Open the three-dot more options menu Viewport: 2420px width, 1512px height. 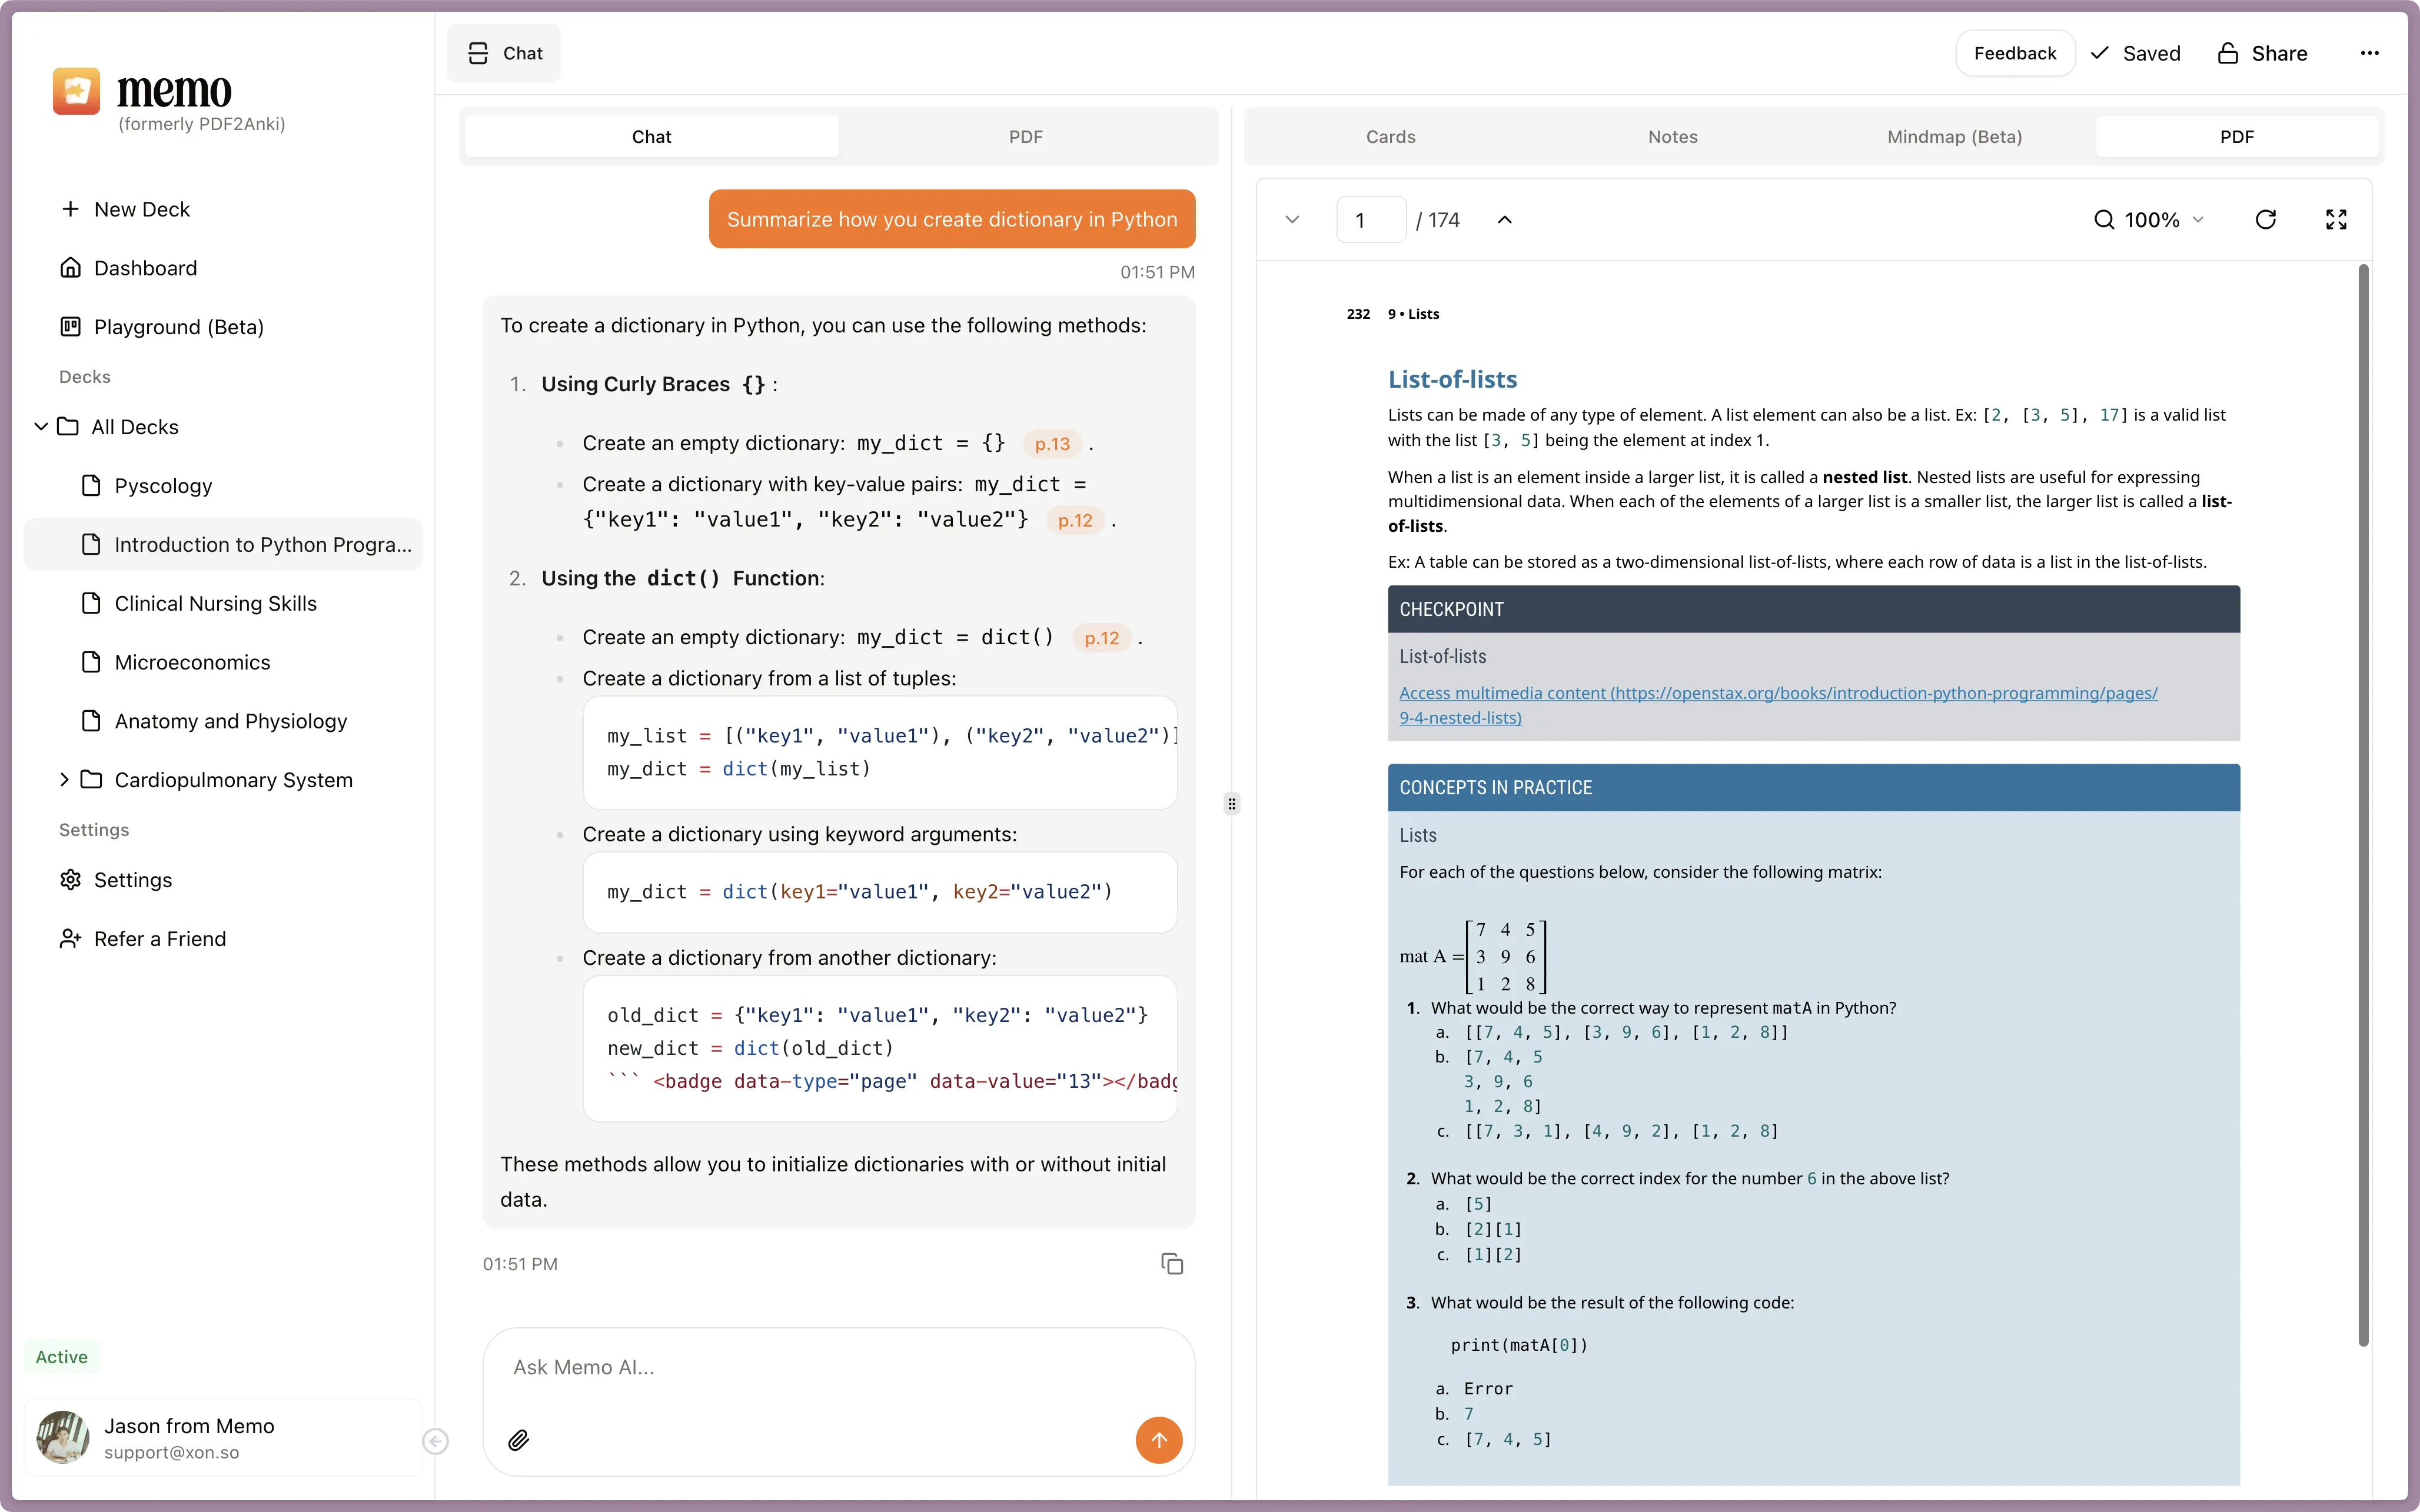tap(2369, 53)
